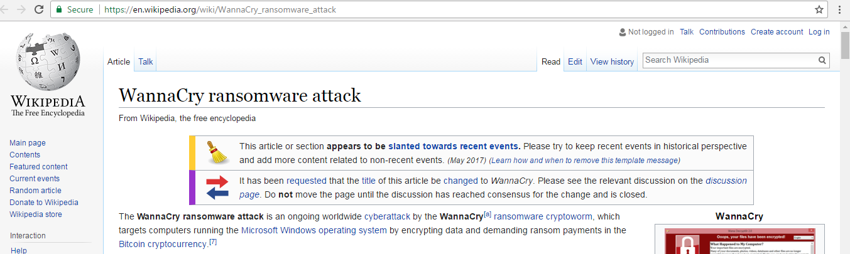Reload the page with the refresh icon

click(x=39, y=9)
